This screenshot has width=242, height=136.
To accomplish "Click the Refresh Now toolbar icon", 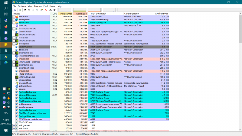I will [x=20, y=10].
